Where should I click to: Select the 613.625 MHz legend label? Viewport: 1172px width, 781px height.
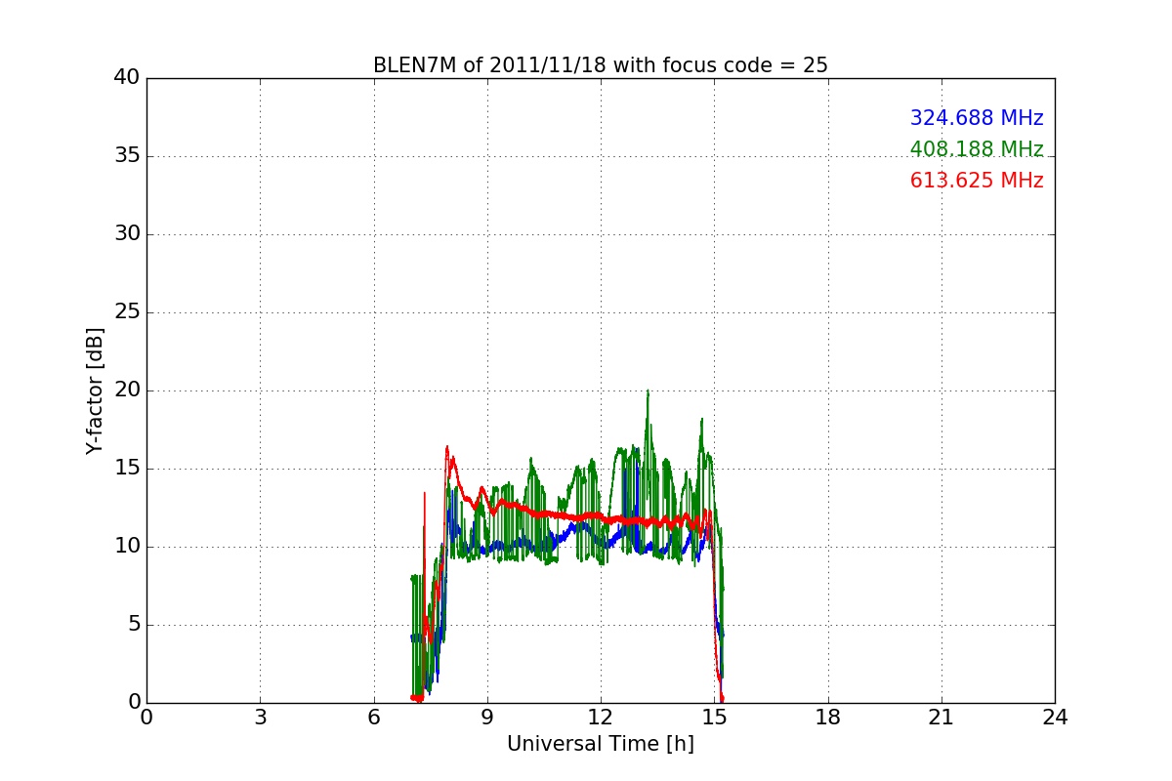977,181
